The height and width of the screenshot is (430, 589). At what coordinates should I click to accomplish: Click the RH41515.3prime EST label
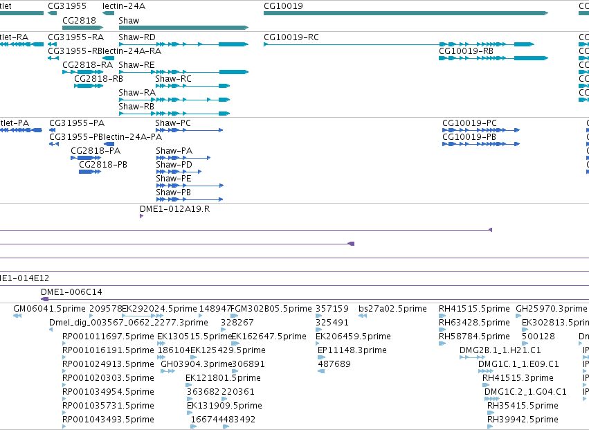click(518, 378)
